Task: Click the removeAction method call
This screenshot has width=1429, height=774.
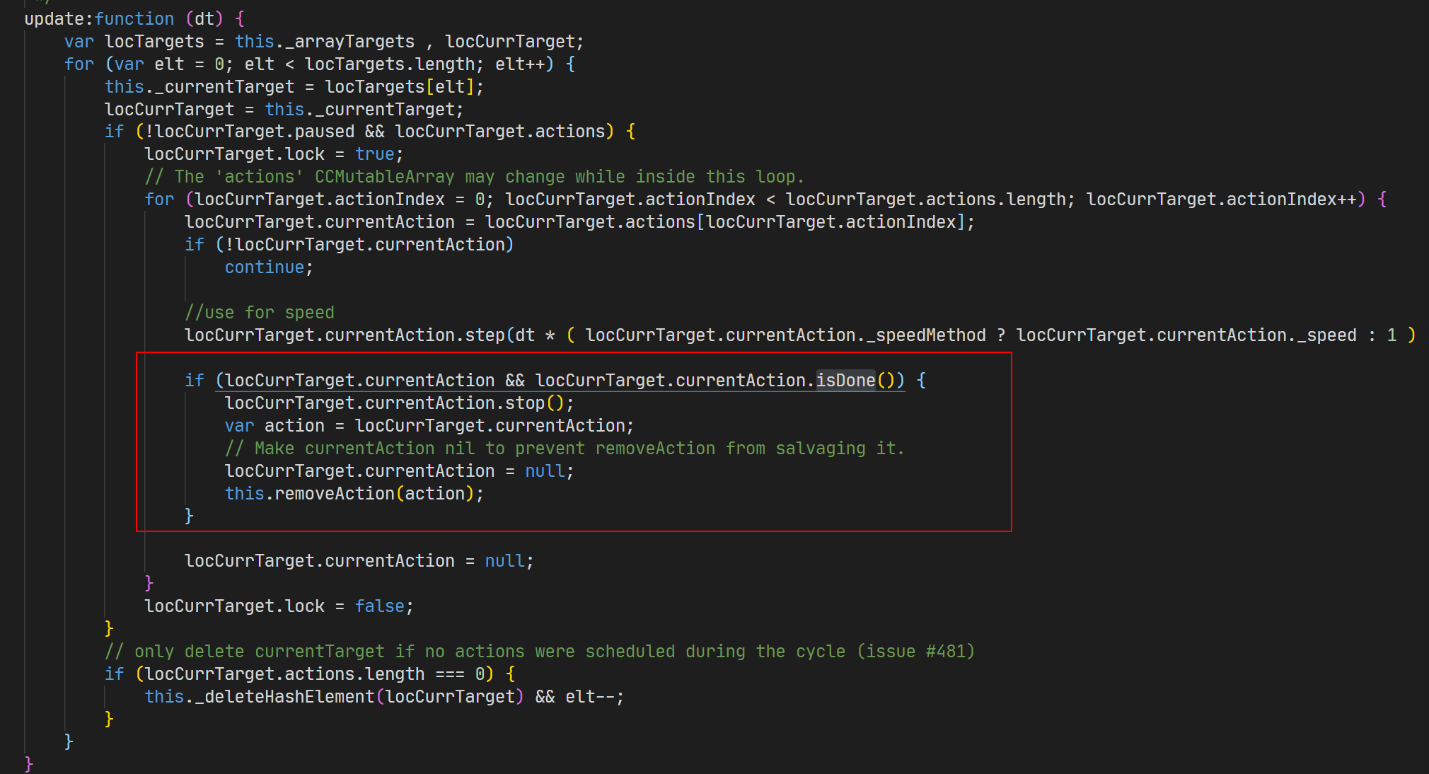Action: (x=335, y=494)
